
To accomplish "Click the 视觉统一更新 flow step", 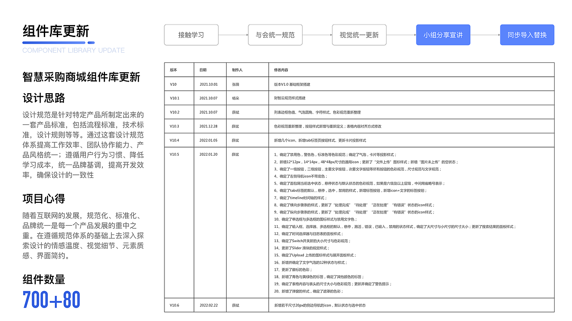I will (359, 35).
